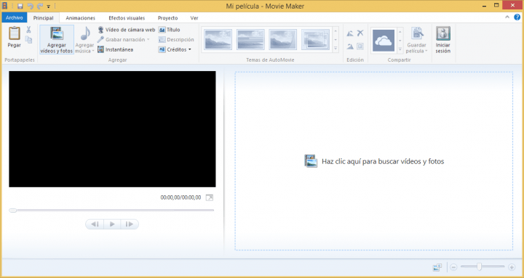
Task: Go up one row in AutoMovie themes gallery
Action: [336, 31]
